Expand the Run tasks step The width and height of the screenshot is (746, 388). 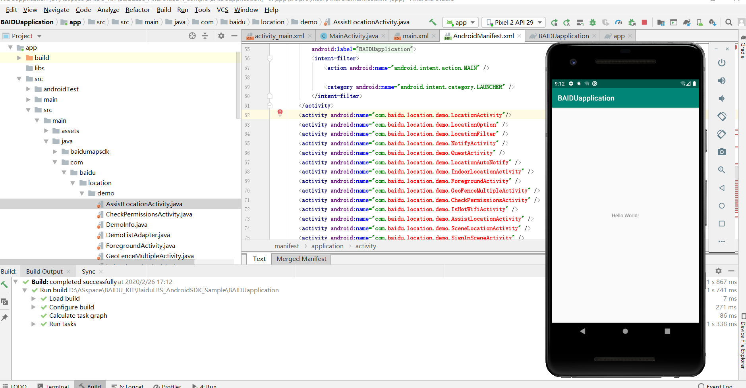(33, 324)
